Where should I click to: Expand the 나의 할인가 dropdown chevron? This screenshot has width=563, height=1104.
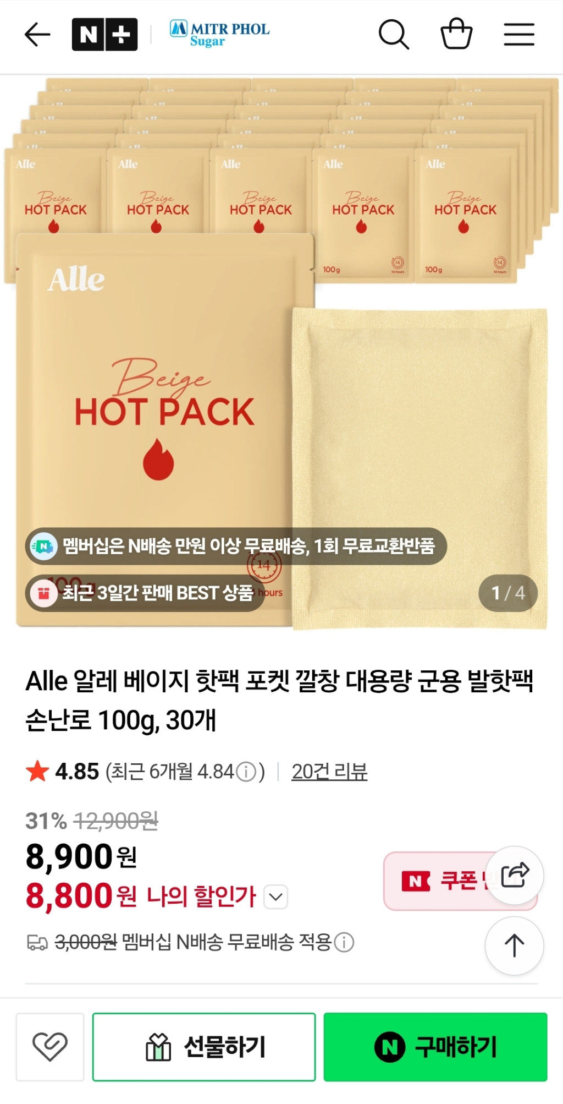point(276,897)
